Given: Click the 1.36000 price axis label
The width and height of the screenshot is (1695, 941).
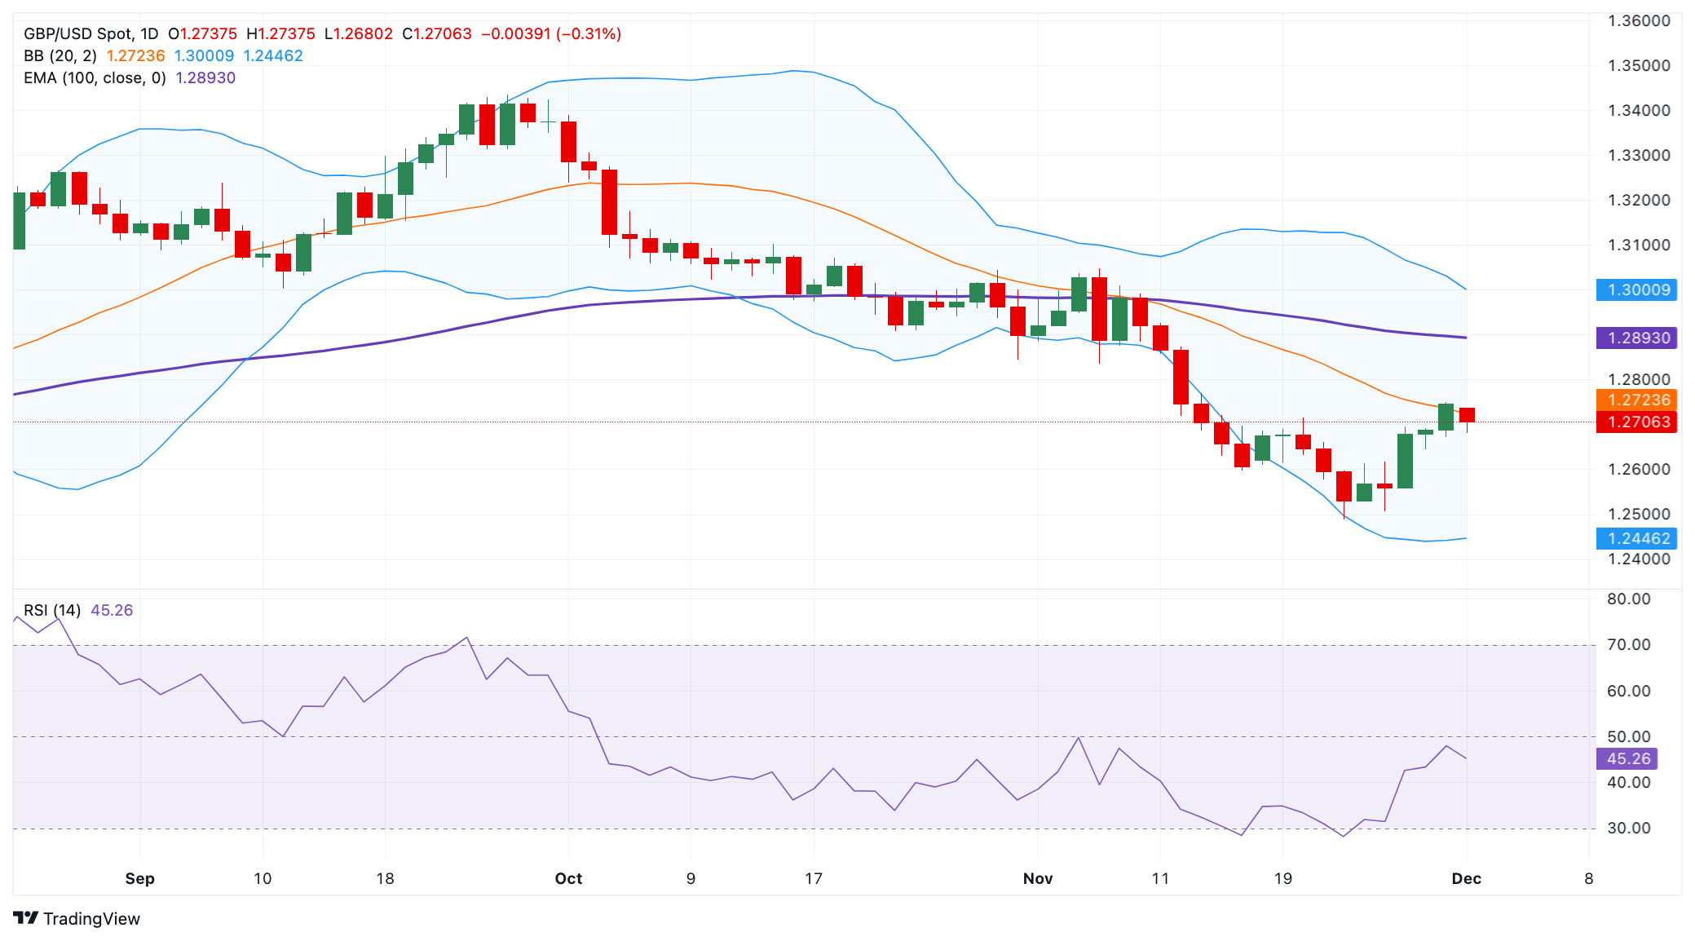Looking at the screenshot, I should 1639,20.
